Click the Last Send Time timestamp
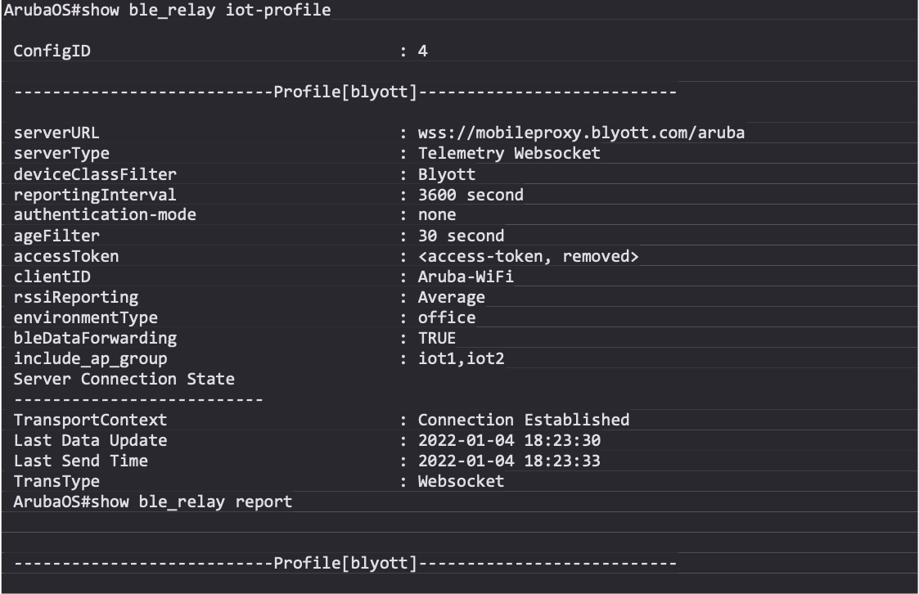The image size is (919, 594). tap(509, 461)
